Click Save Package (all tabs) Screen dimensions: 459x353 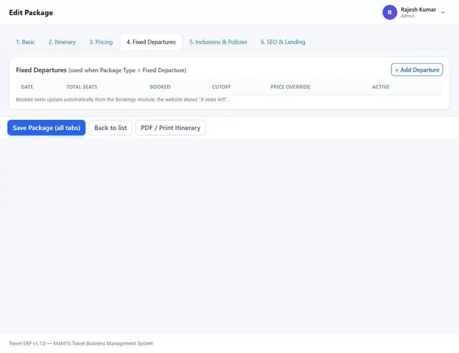point(46,128)
